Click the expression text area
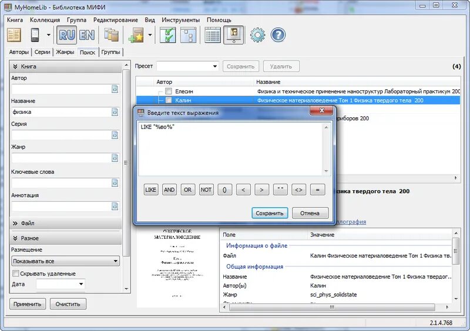 pos(231,149)
